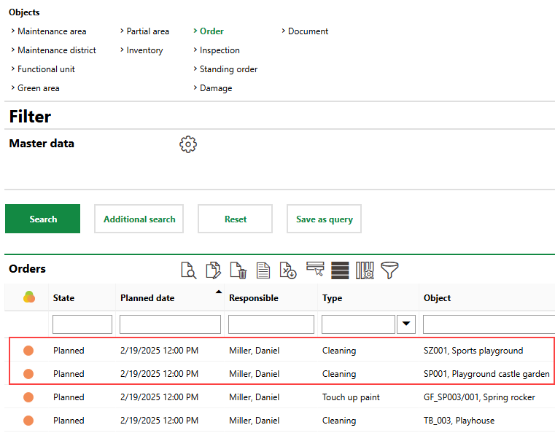Click the Excel export download icon

[x=288, y=270]
